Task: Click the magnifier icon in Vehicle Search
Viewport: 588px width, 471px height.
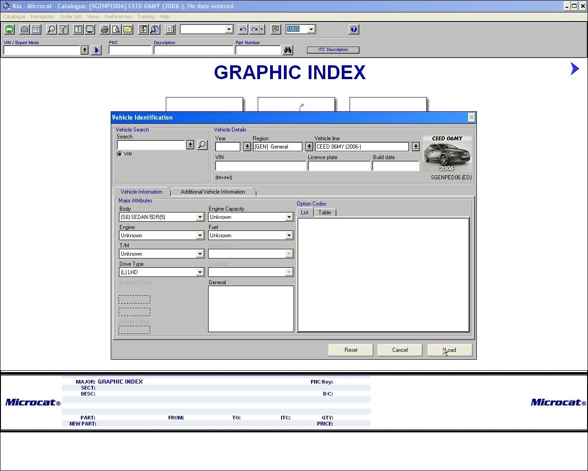Action: tap(202, 145)
